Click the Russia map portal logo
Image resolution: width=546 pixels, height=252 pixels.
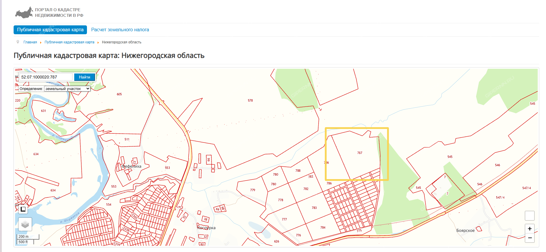pyautogui.click(x=24, y=13)
